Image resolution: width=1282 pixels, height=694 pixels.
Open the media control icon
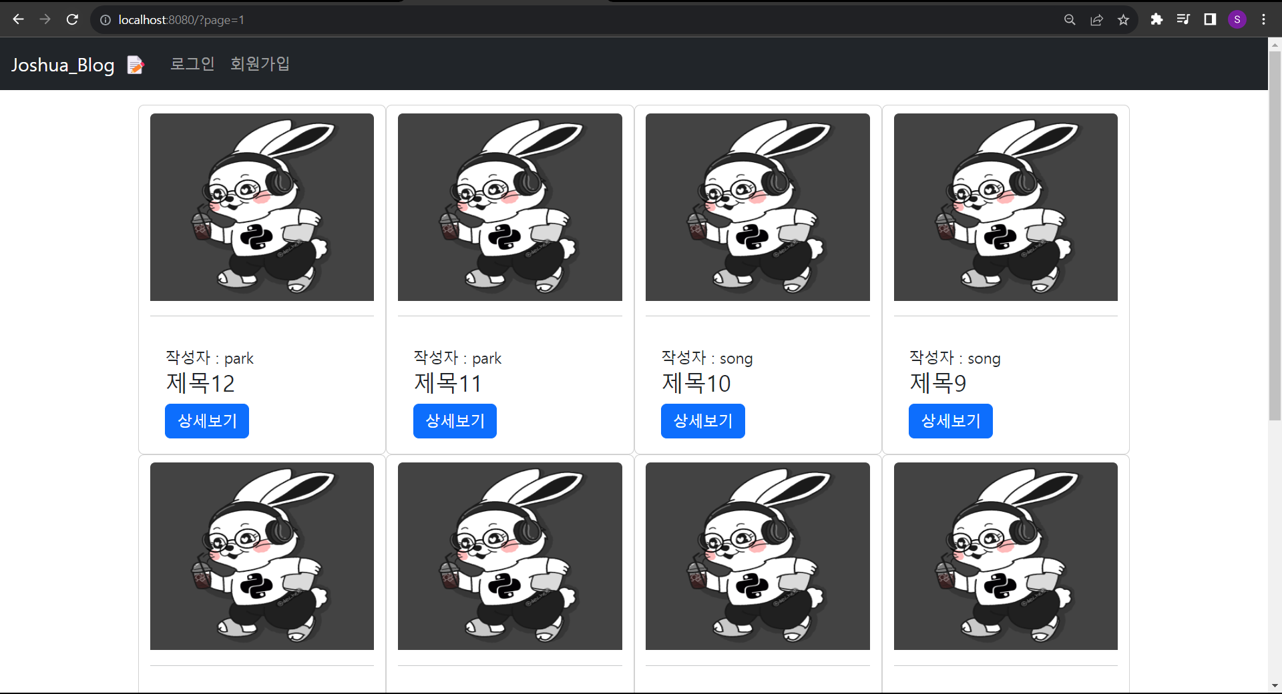1183,19
